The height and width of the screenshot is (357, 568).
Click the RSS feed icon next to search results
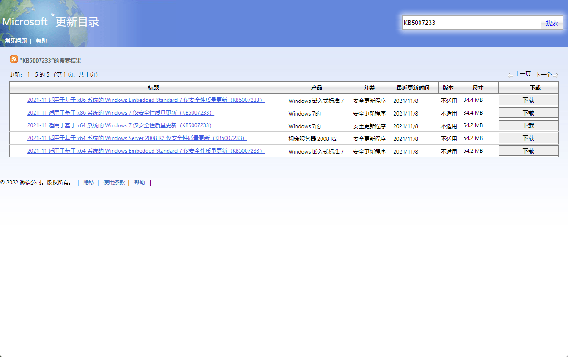(x=14, y=59)
